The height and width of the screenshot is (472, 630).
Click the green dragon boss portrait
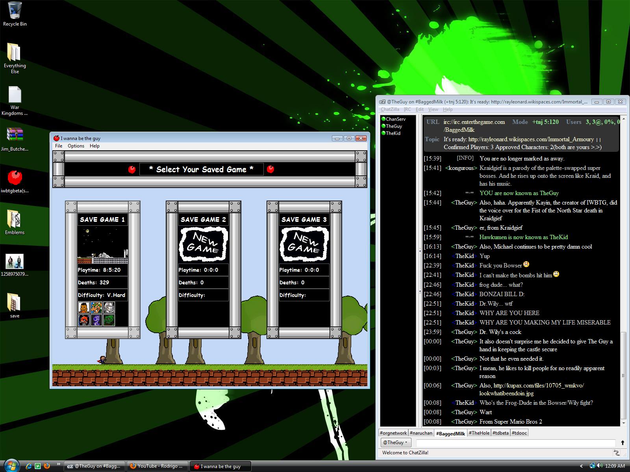point(109,320)
